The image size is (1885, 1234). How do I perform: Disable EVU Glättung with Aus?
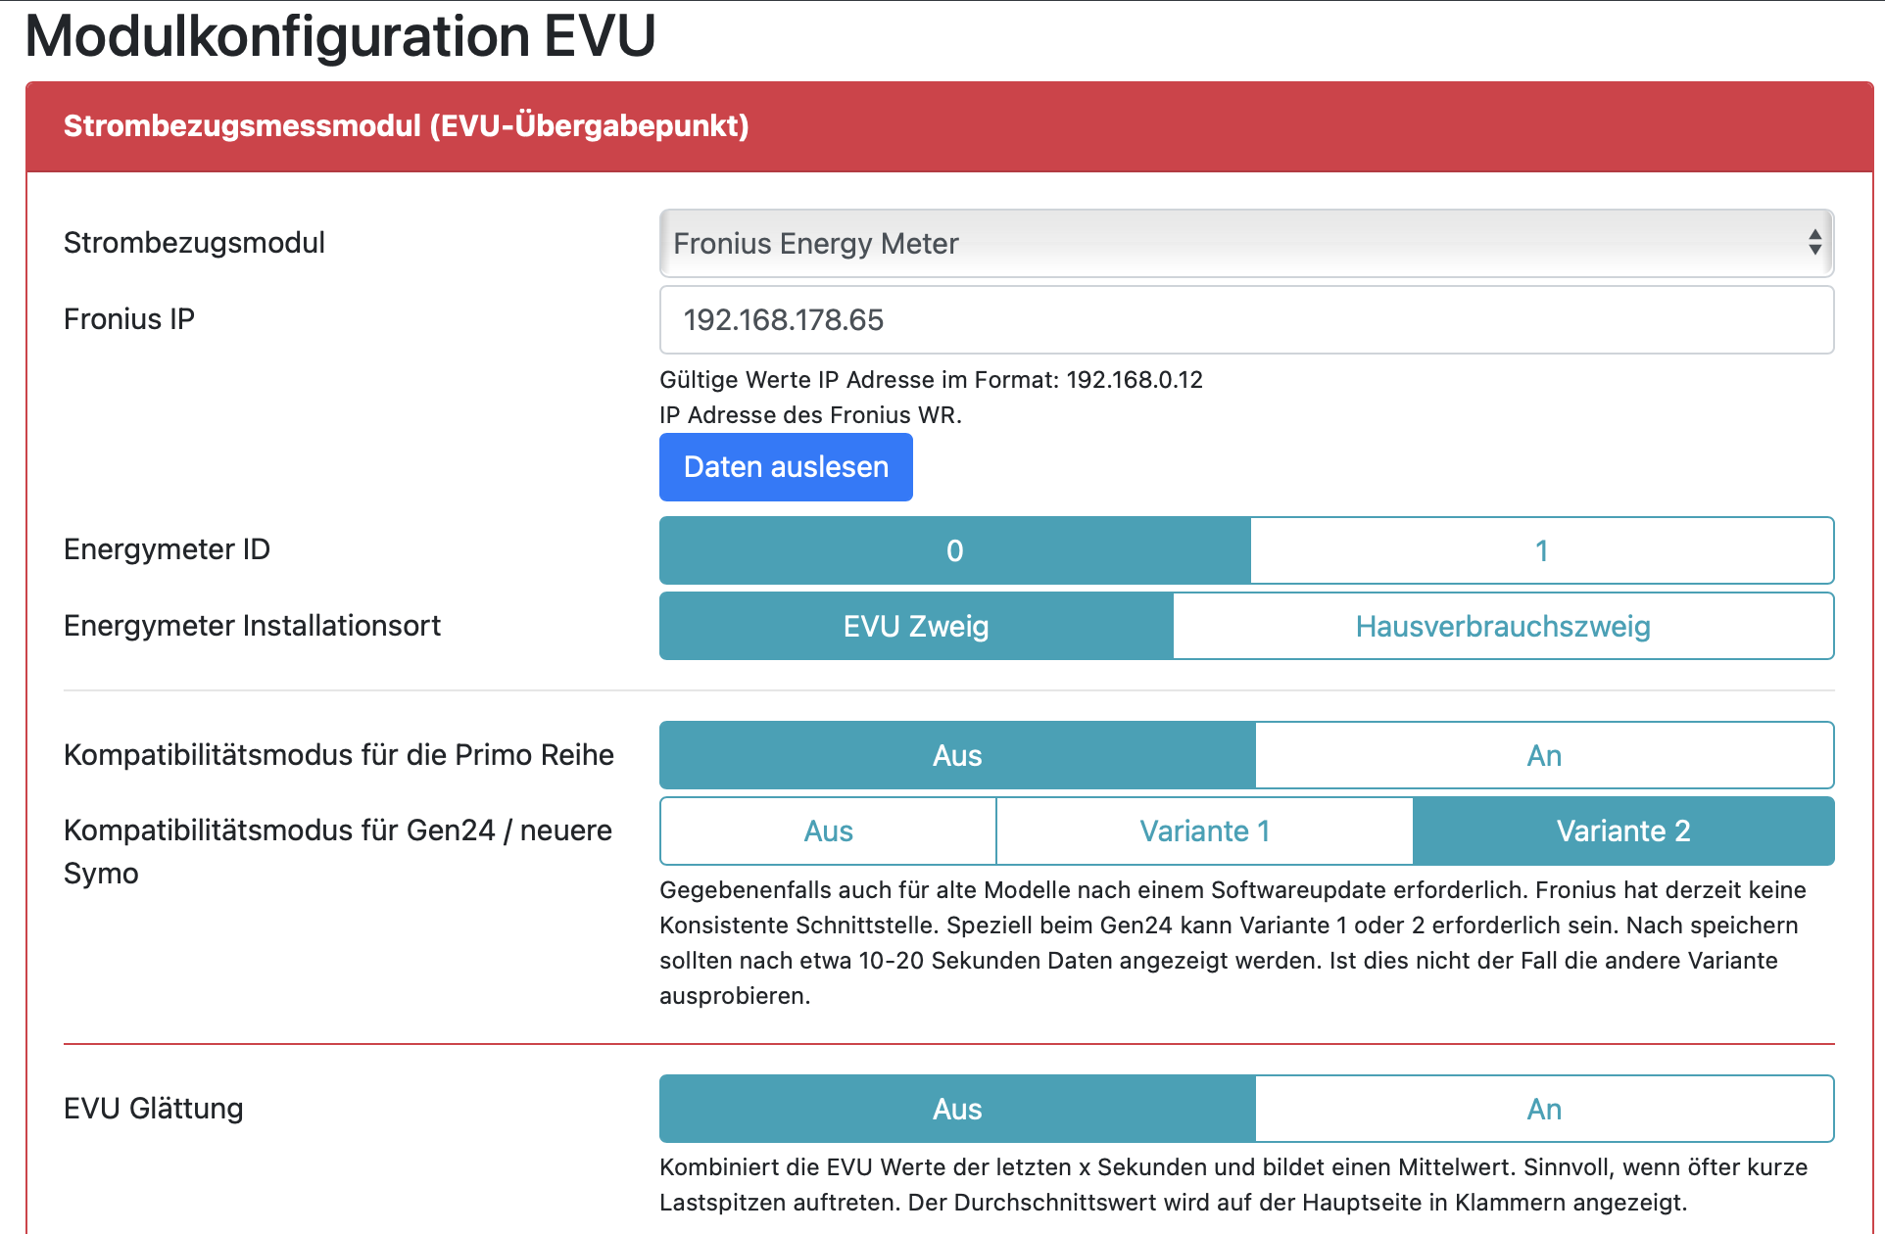coord(956,1109)
